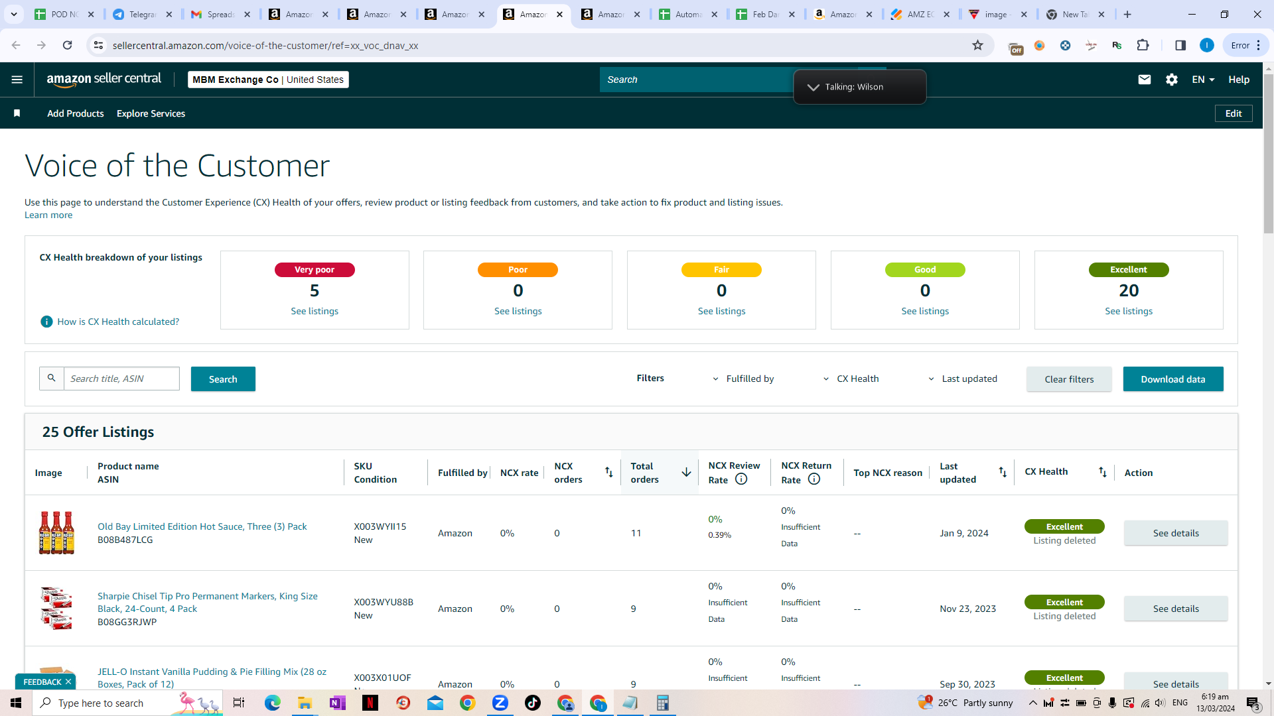The image size is (1274, 716).
Task: Open TikTok from the taskbar
Action: [532, 703]
